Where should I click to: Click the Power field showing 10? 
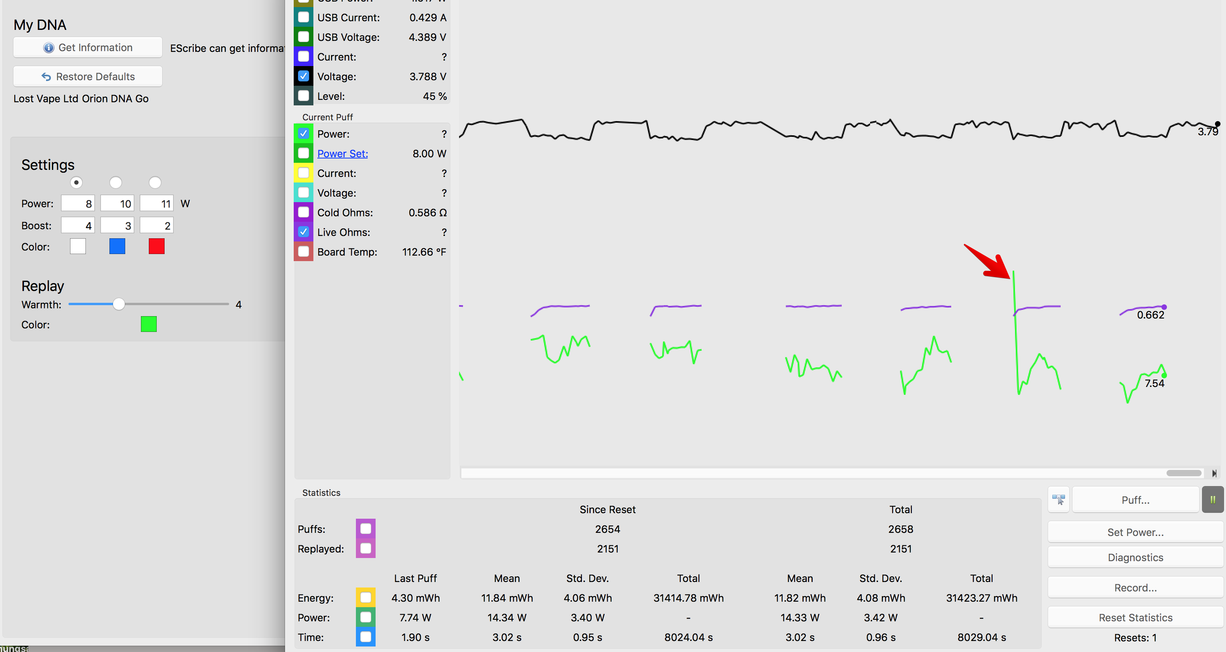(x=117, y=203)
